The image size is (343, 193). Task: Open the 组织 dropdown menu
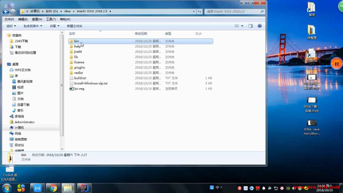pyautogui.click(x=11, y=26)
